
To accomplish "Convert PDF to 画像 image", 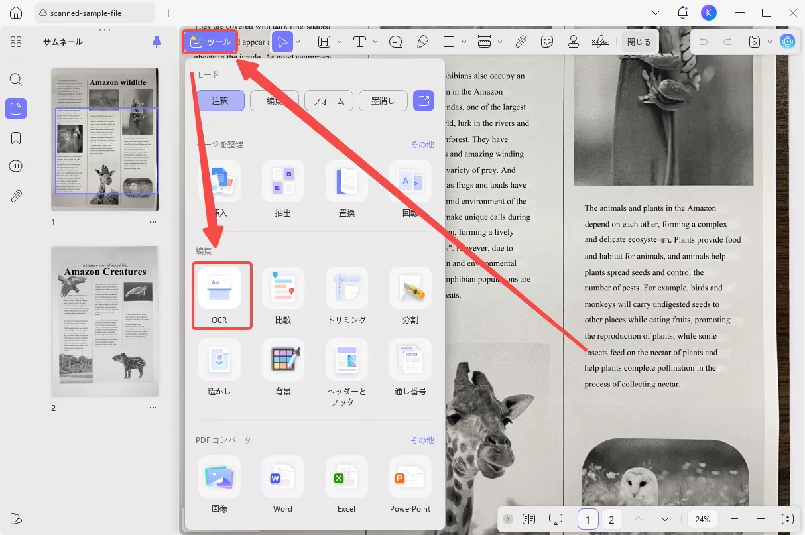I will (219, 485).
